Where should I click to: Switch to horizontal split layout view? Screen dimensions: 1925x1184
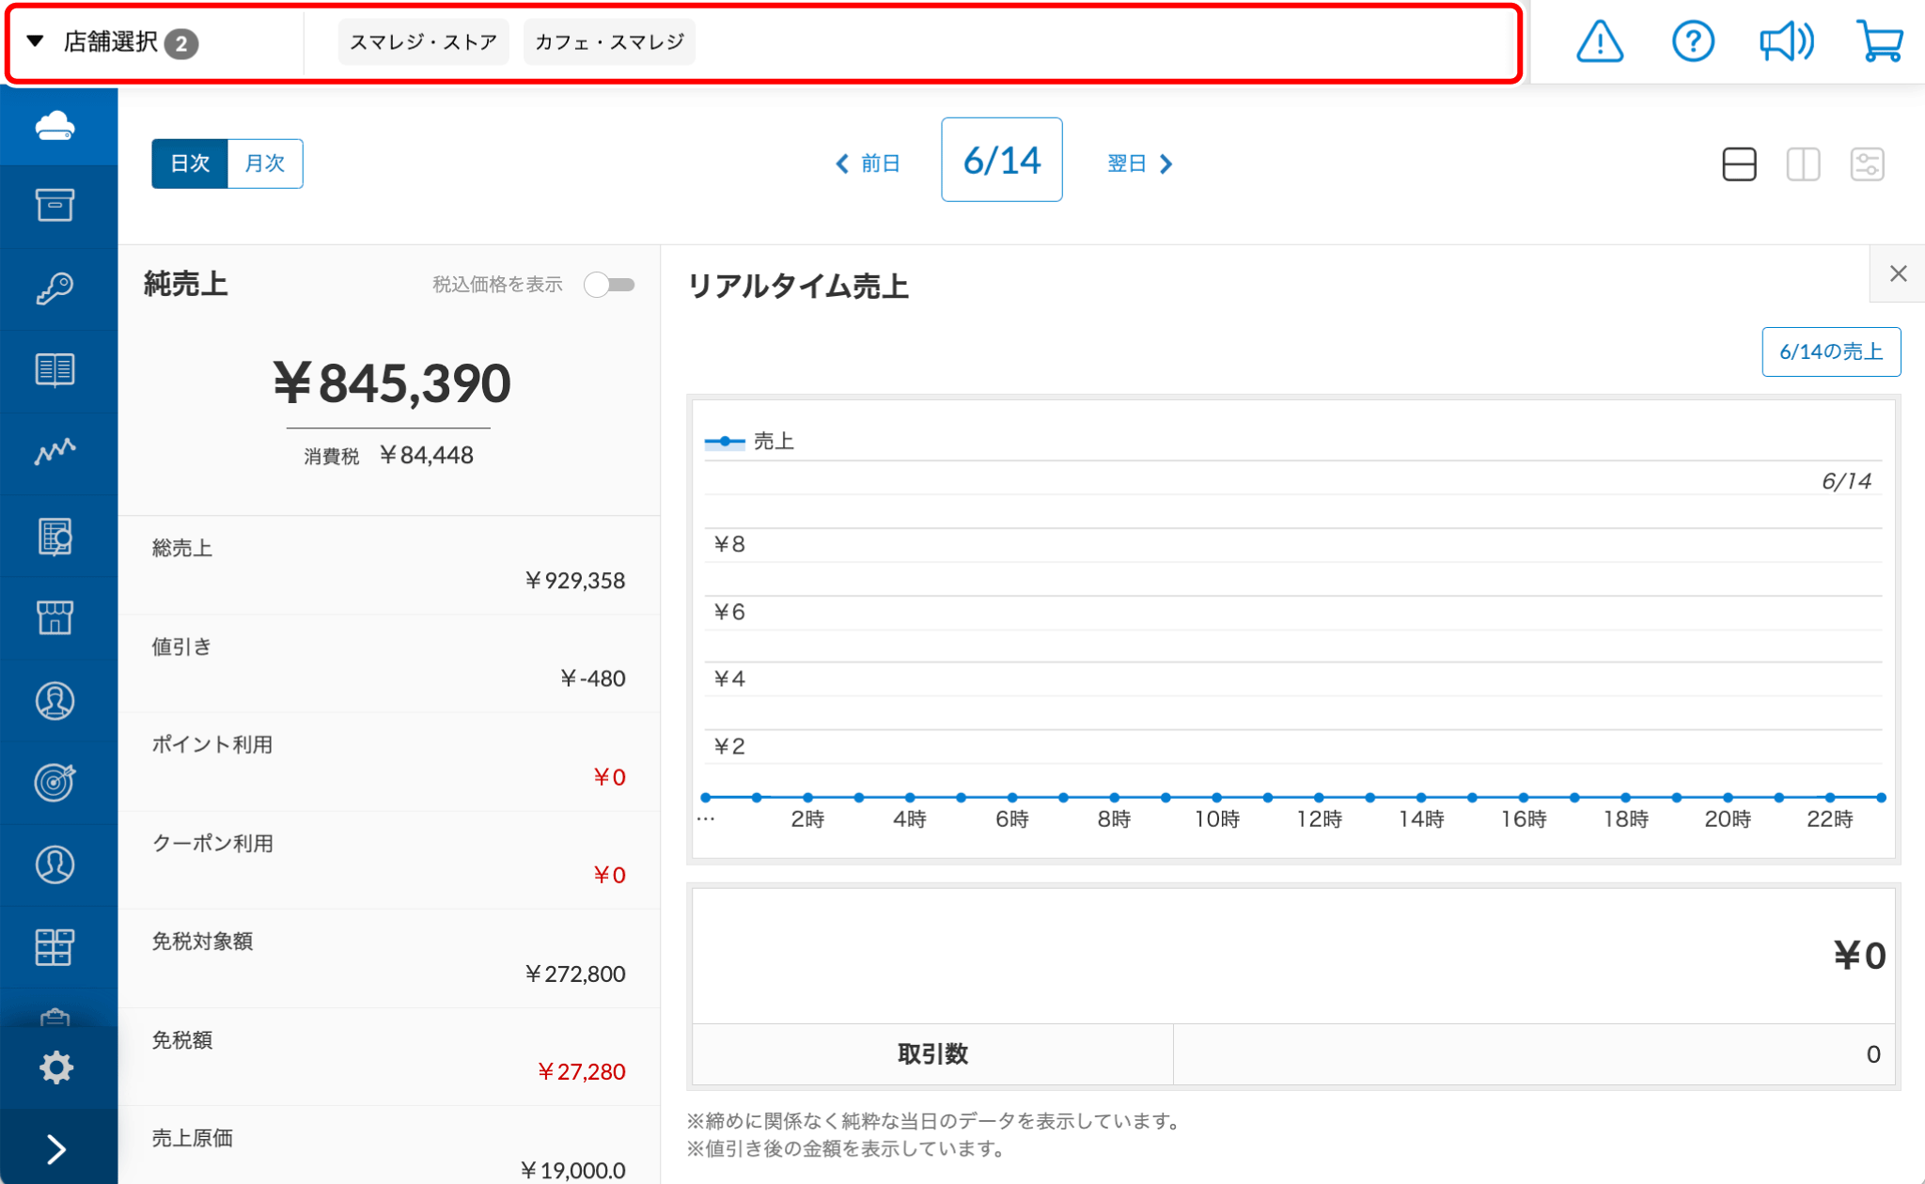pyautogui.click(x=1739, y=164)
